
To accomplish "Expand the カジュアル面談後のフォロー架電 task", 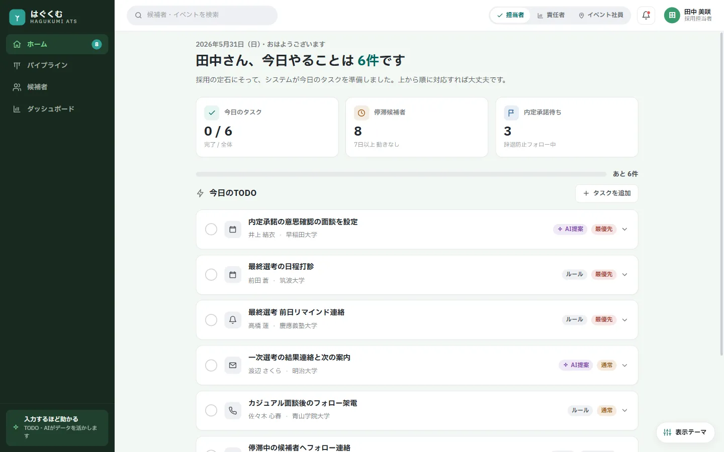I will 624,410.
